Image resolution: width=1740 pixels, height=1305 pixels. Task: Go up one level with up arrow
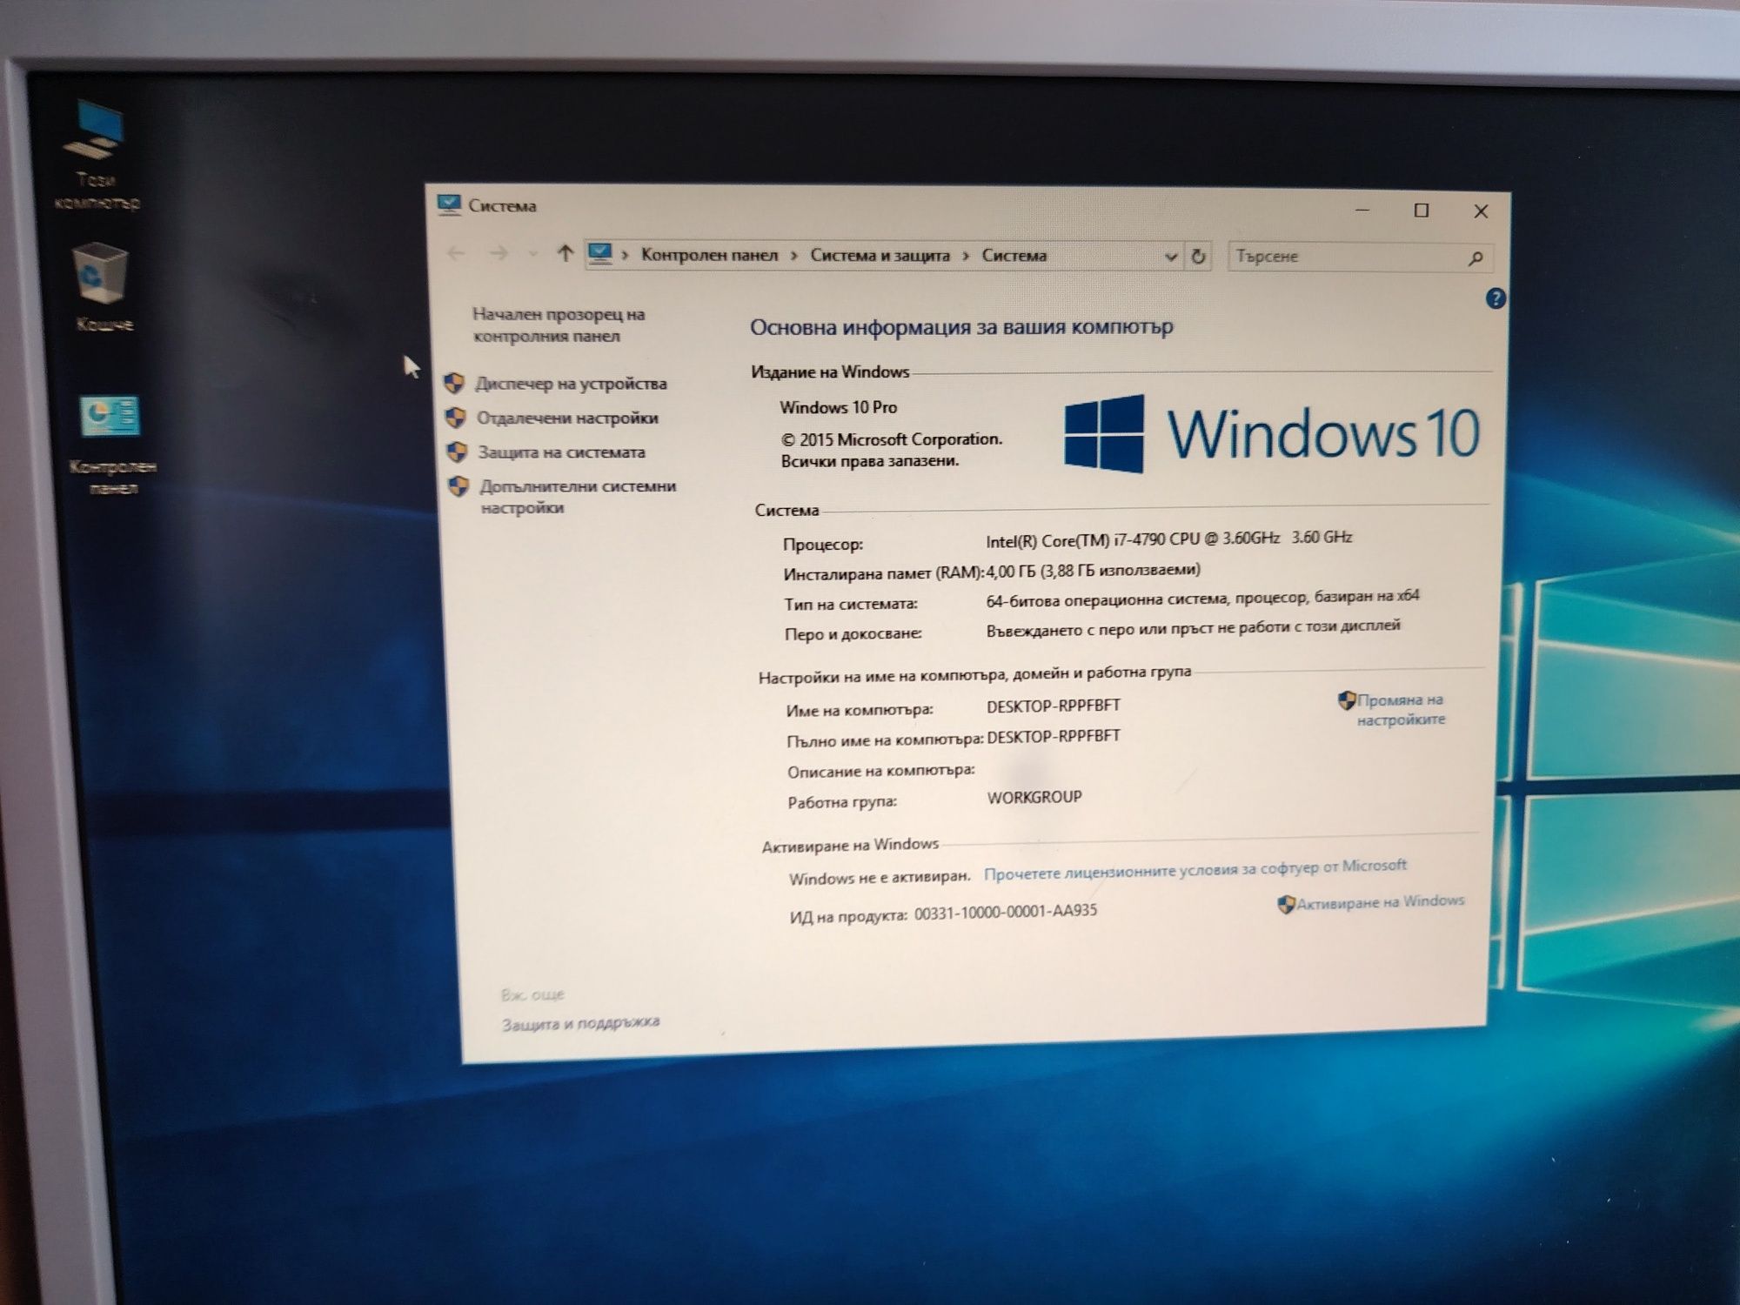coord(565,253)
